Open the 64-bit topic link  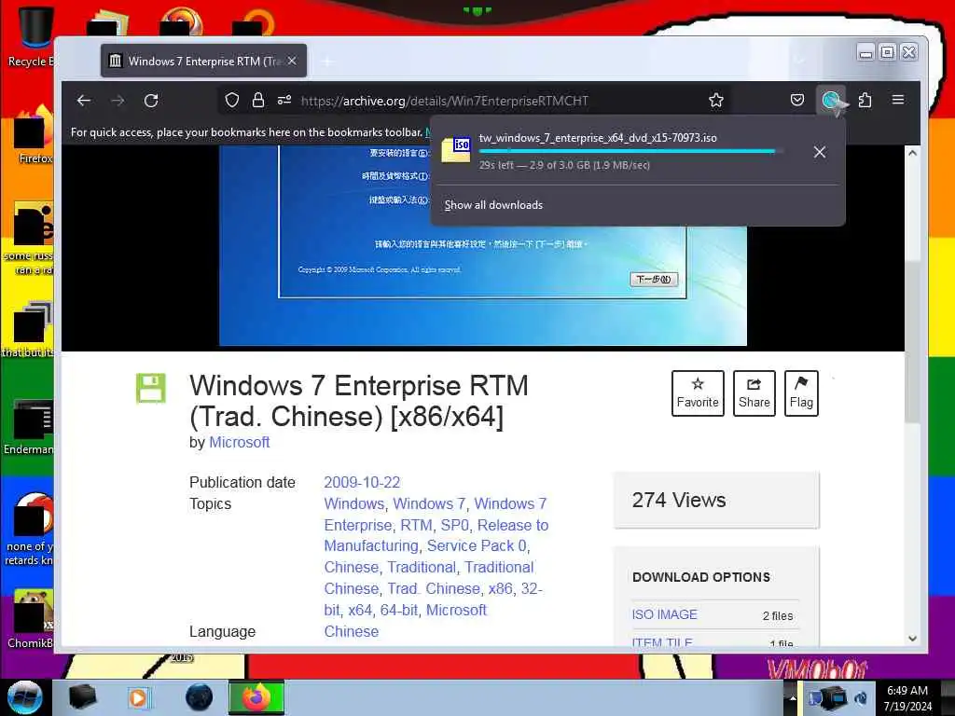click(399, 610)
